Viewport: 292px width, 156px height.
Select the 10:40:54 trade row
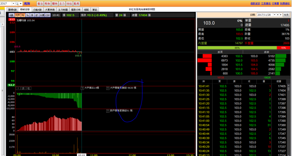tap(242, 125)
